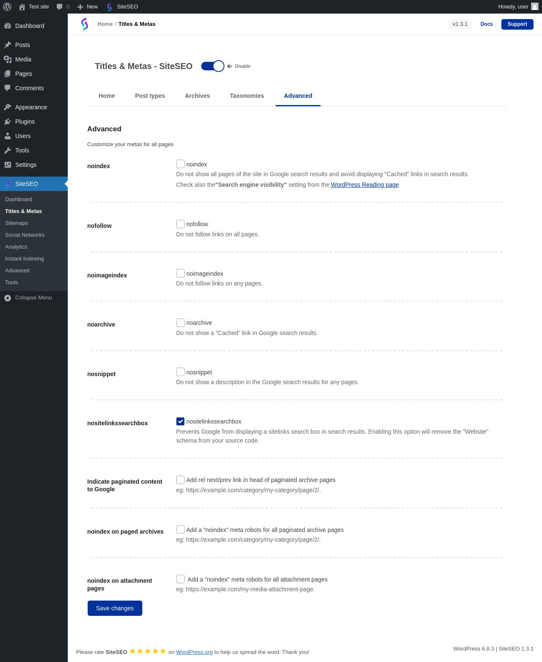The width and height of the screenshot is (542, 662).
Task: Click the Tools wrench icon in sidebar
Action: [8, 150]
